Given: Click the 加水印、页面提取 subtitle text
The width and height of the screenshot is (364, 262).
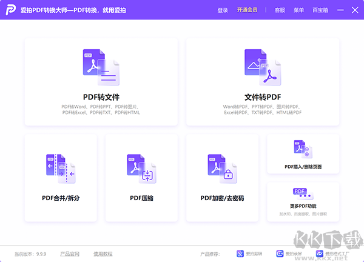Looking at the screenshot, I should pyautogui.click(x=303, y=214).
